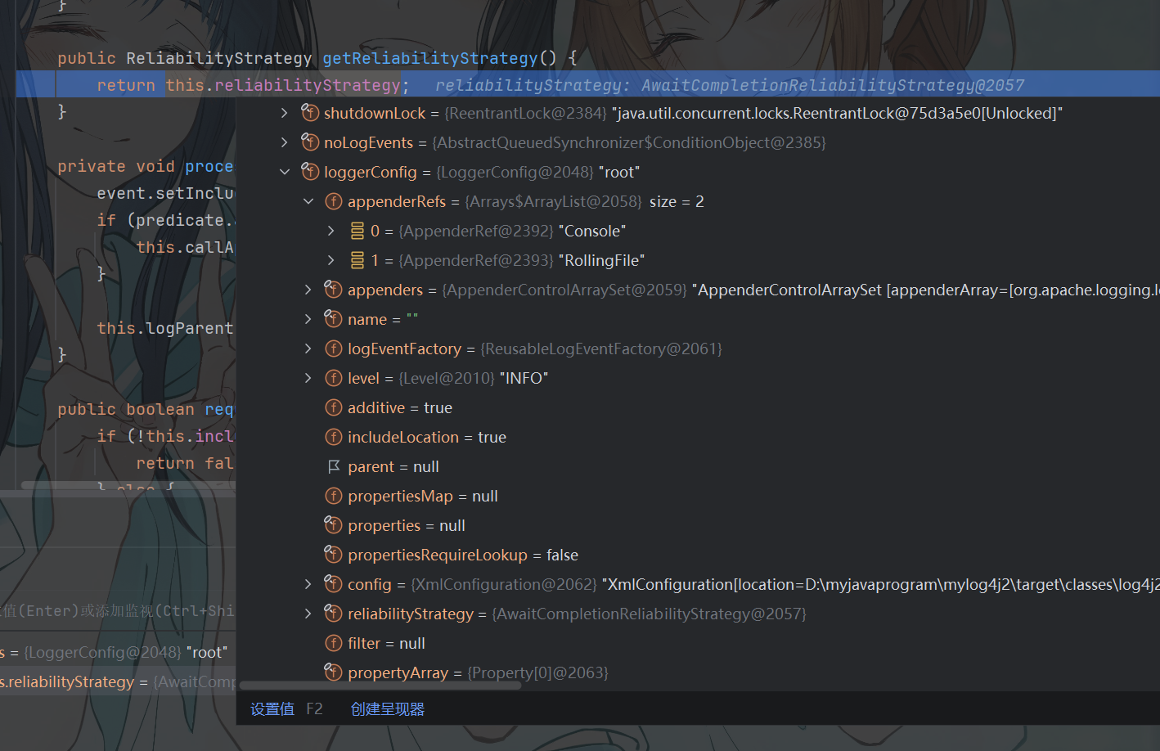Expand the shutdownLock node
Viewport: 1160px width, 751px height.
click(284, 113)
